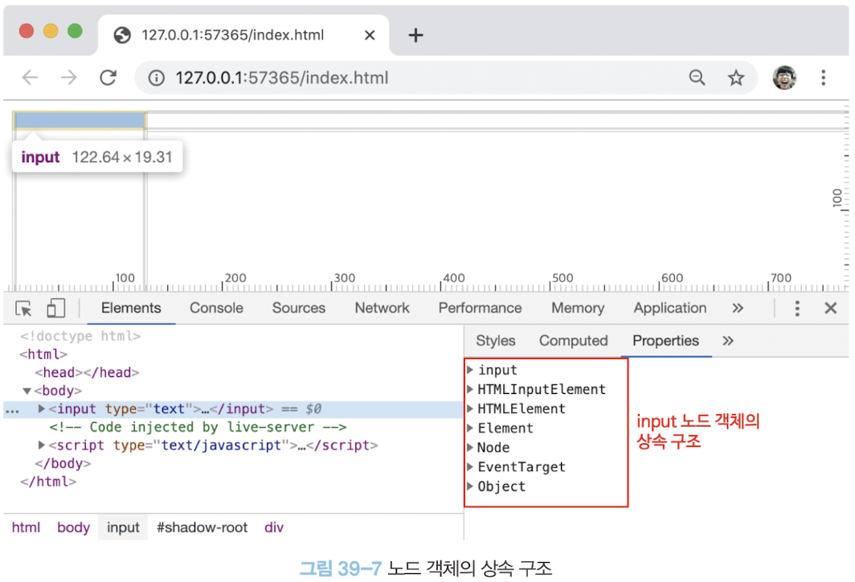Screen dimensions: 855x582
Task: Click #shadow-root in the breadcrumb bar
Action: [202, 527]
